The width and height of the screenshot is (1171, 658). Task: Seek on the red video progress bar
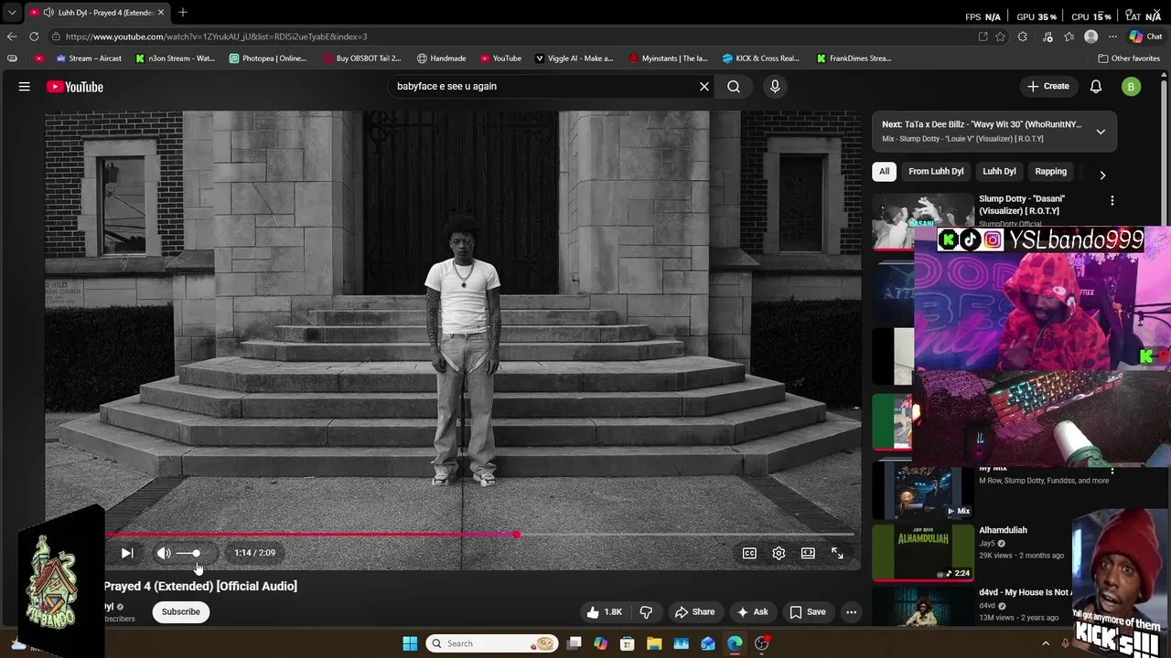(479, 535)
